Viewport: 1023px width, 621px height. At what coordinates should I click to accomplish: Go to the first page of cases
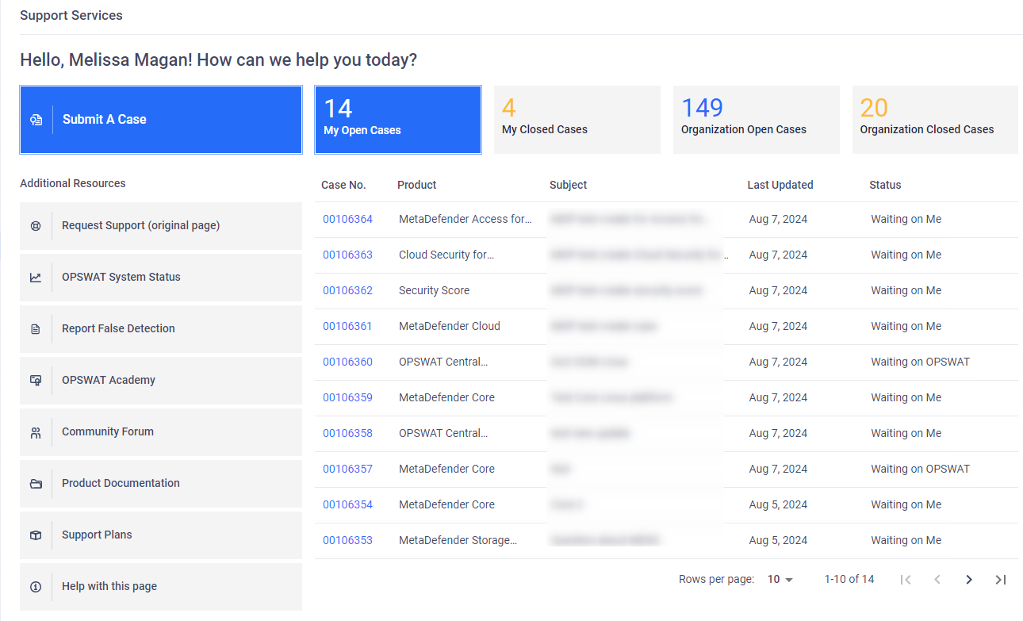(906, 580)
